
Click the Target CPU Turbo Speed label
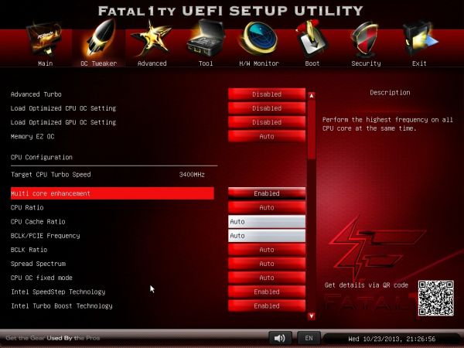pyautogui.click(x=51, y=175)
